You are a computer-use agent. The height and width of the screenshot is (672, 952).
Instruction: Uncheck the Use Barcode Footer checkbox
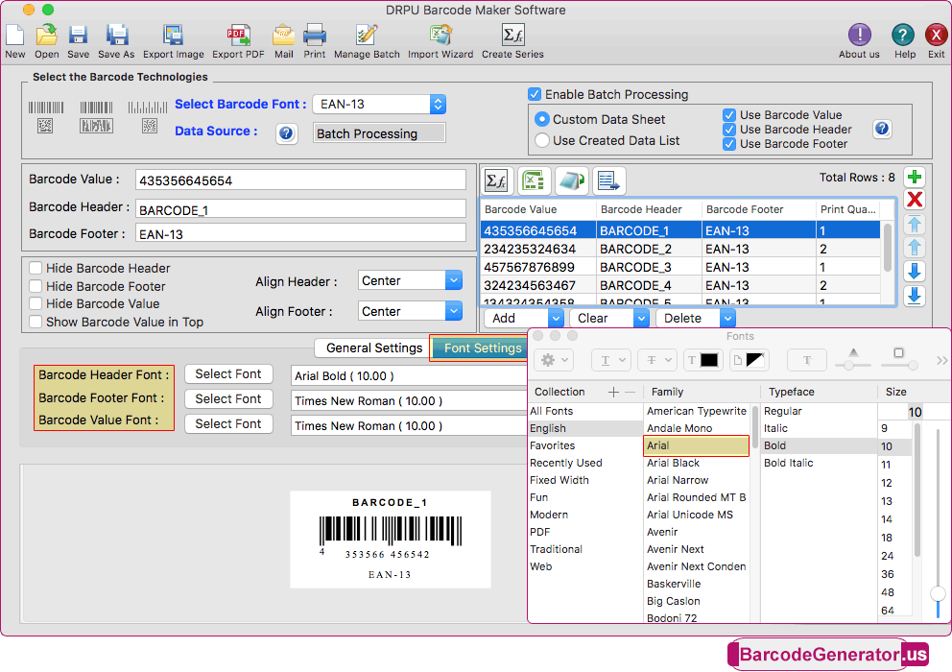click(x=729, y=144)
